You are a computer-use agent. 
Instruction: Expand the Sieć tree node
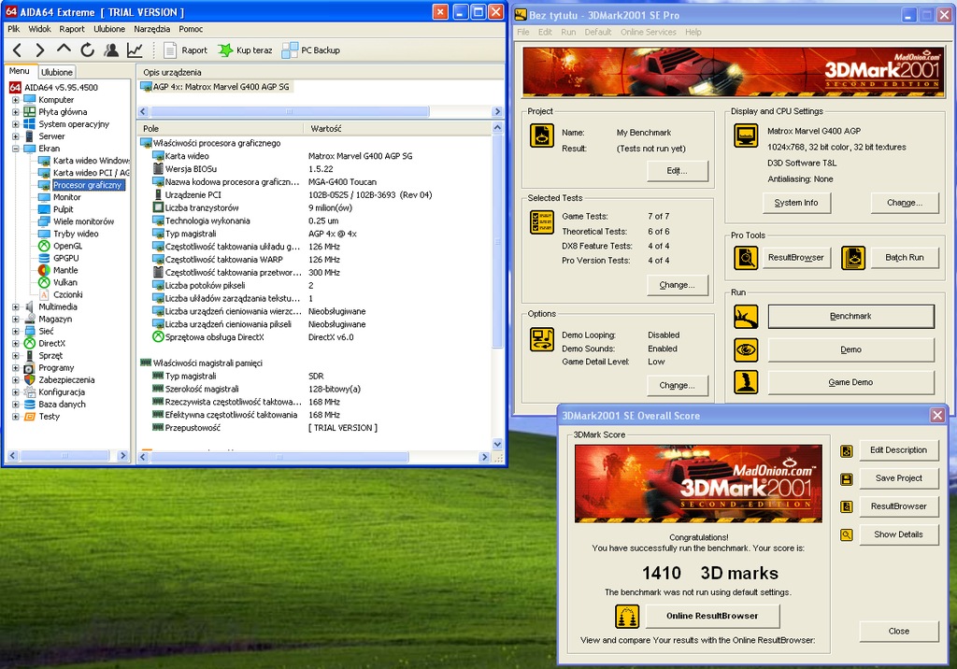pyautogui.click(x=15, y=332)
